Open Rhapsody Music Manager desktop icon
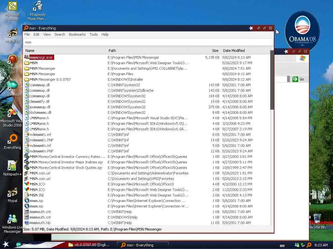The height and width of the screenshot is (249, 333). (38, 11)
